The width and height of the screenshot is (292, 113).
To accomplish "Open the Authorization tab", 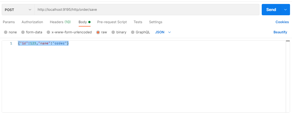I will (x=32, y=22).
